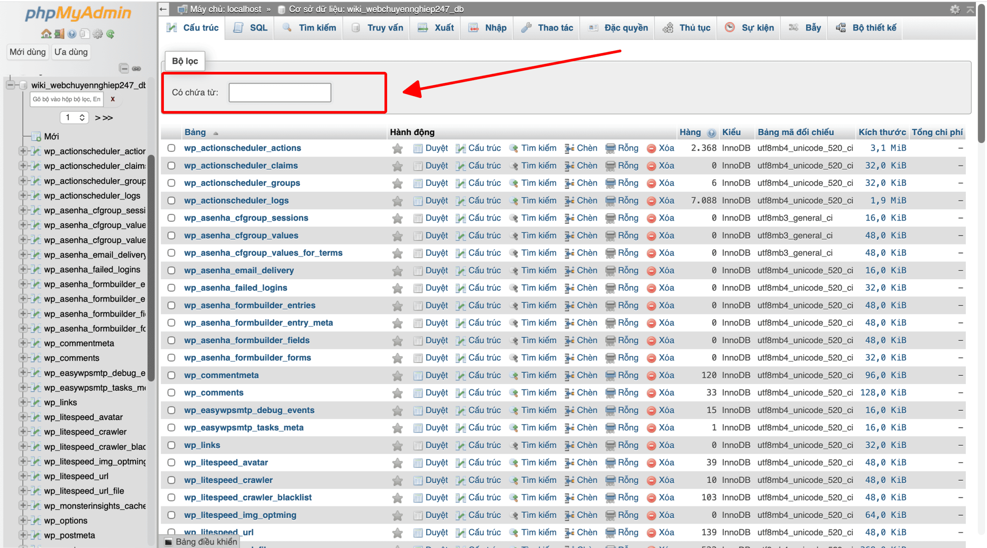987x548 pixels.
Task: Check the wp_commentmeta table checkbox
Action: click(171, 375)
